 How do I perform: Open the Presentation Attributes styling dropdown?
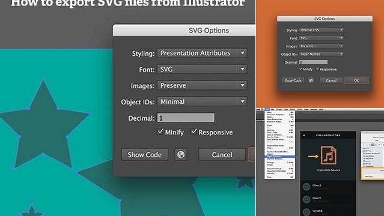click(202, 53)
